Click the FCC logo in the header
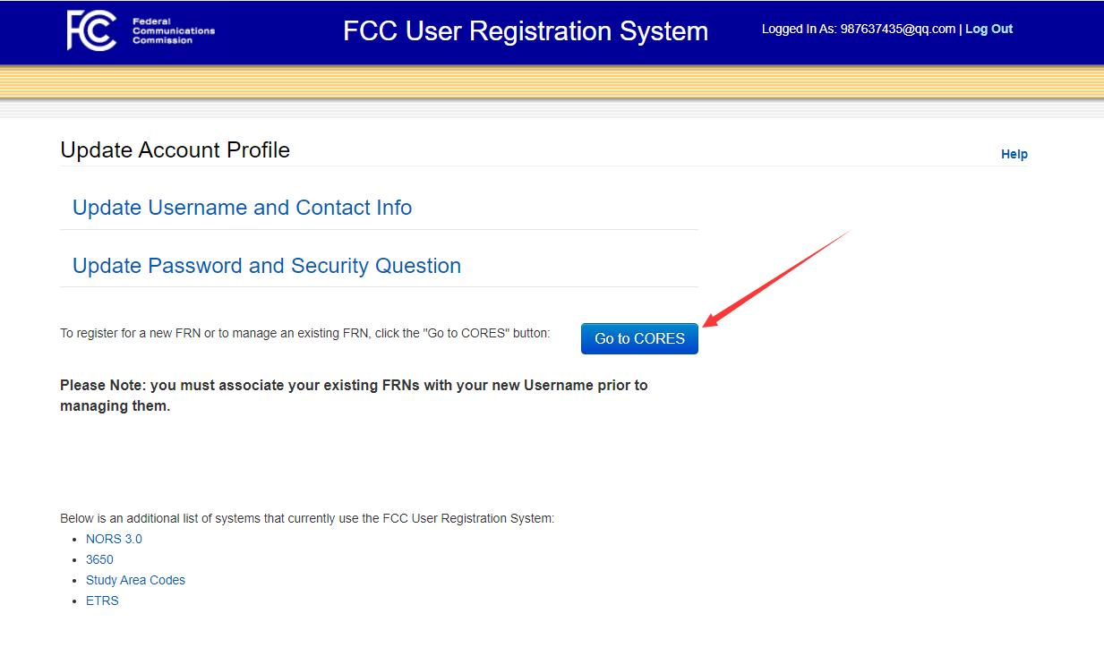Screen dimensions: 1104x656 point(91,30)
